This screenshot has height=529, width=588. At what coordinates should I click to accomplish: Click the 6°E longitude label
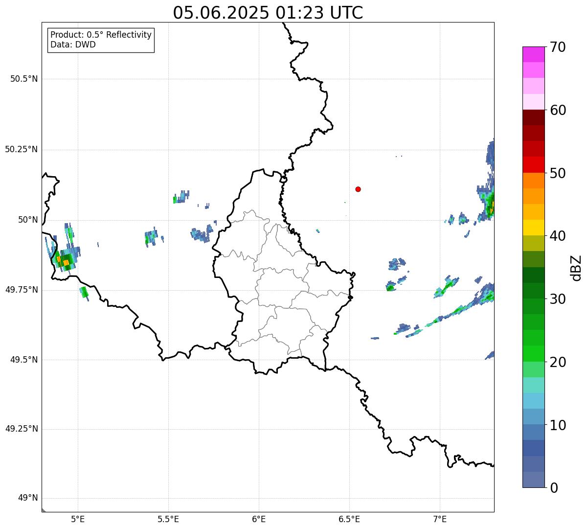(259, 519)
